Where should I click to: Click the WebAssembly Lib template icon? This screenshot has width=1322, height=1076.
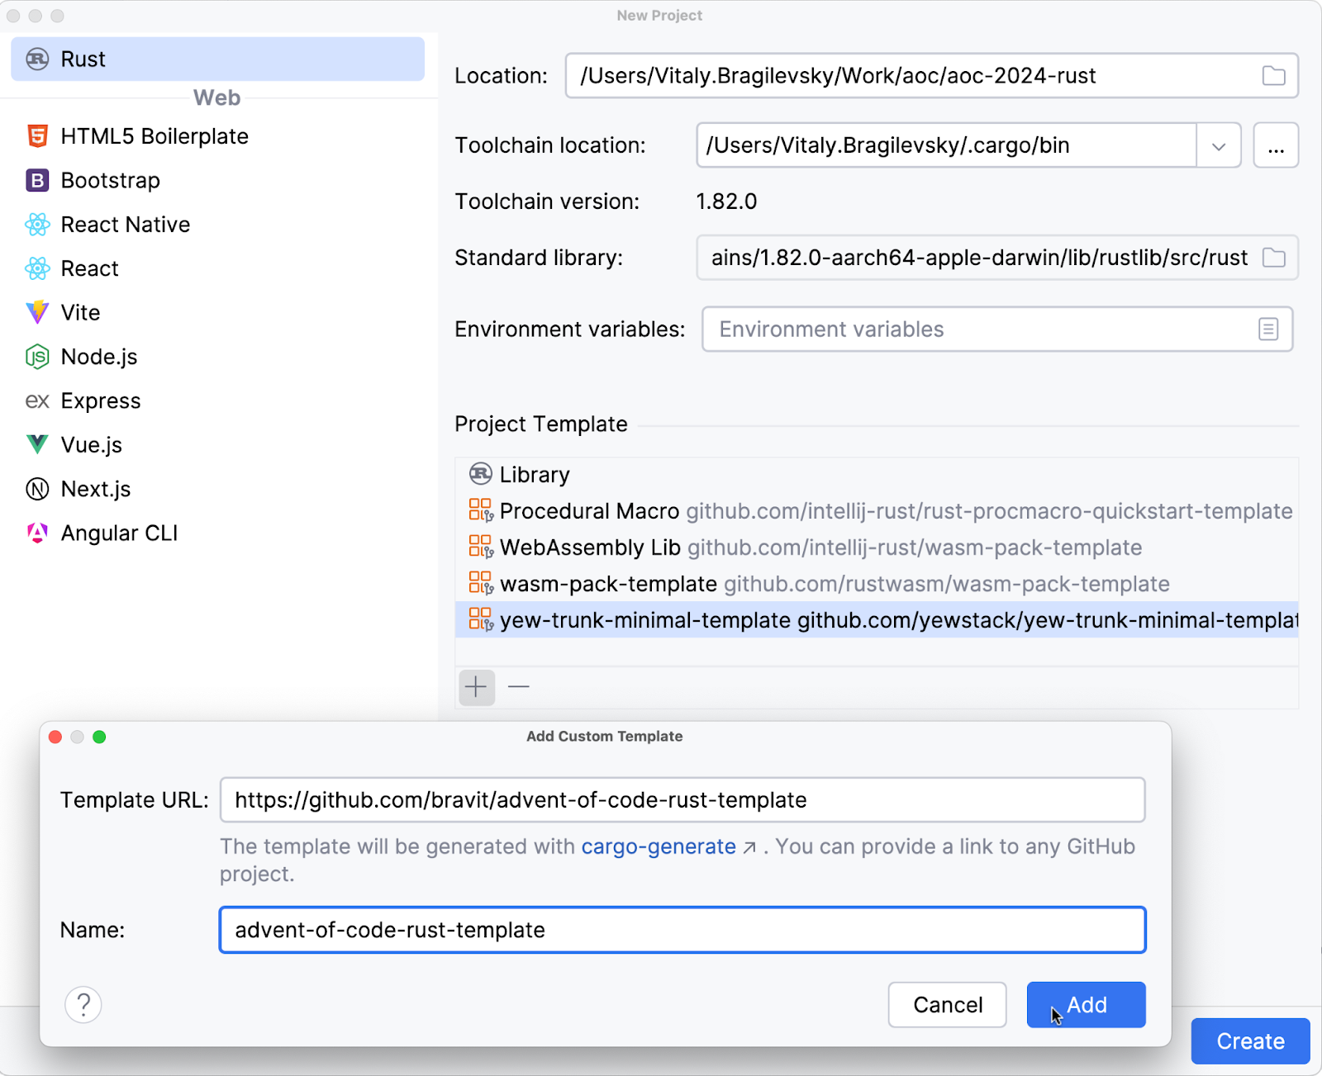(x=481, y=547)
